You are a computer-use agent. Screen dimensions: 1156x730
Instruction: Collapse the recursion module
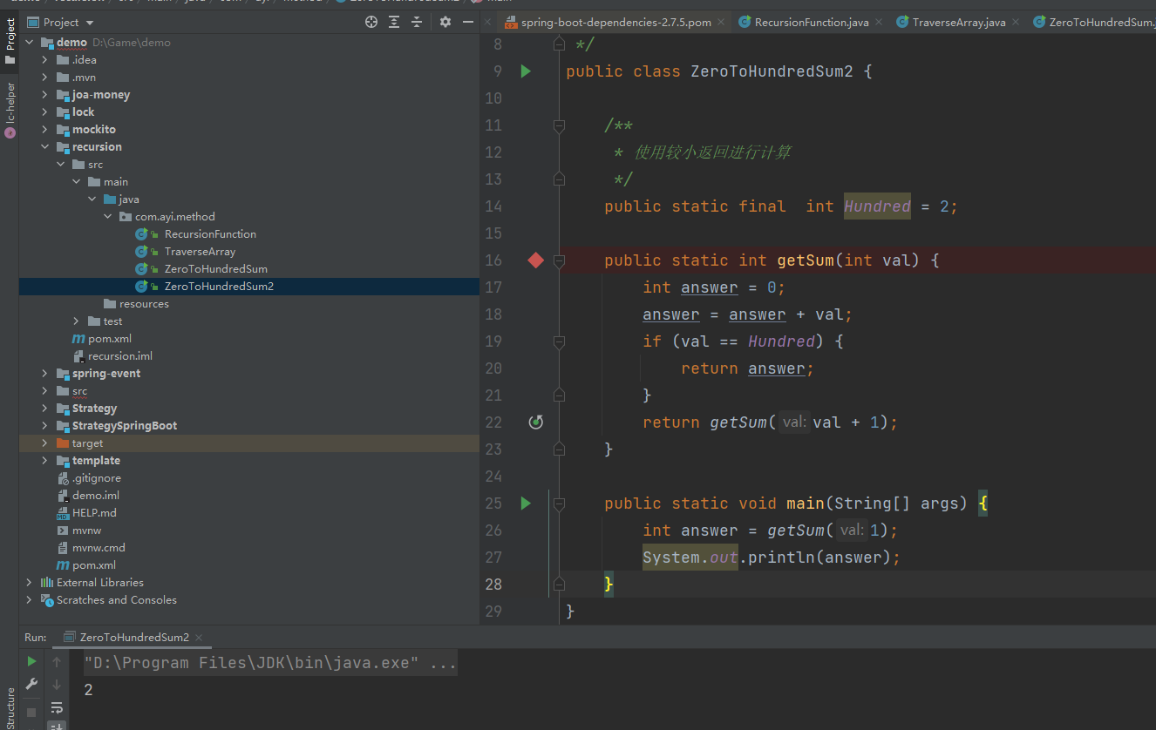click(x=44, y=147)
